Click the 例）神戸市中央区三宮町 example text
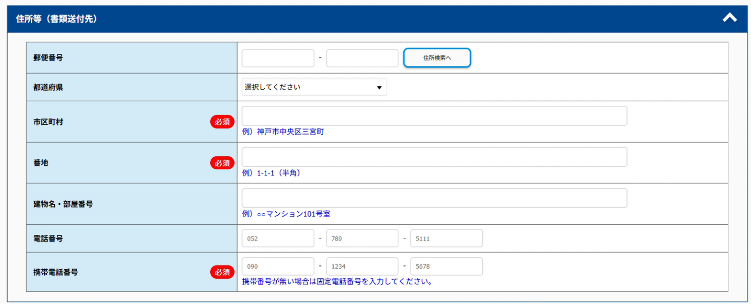751x304 pixels. (283, 132)
